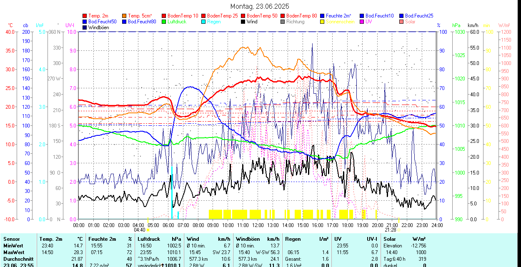Viewport: 521px width, 267px height.
Task: Click the BodenTemp 80 legend label
Action: pos(301,16)
